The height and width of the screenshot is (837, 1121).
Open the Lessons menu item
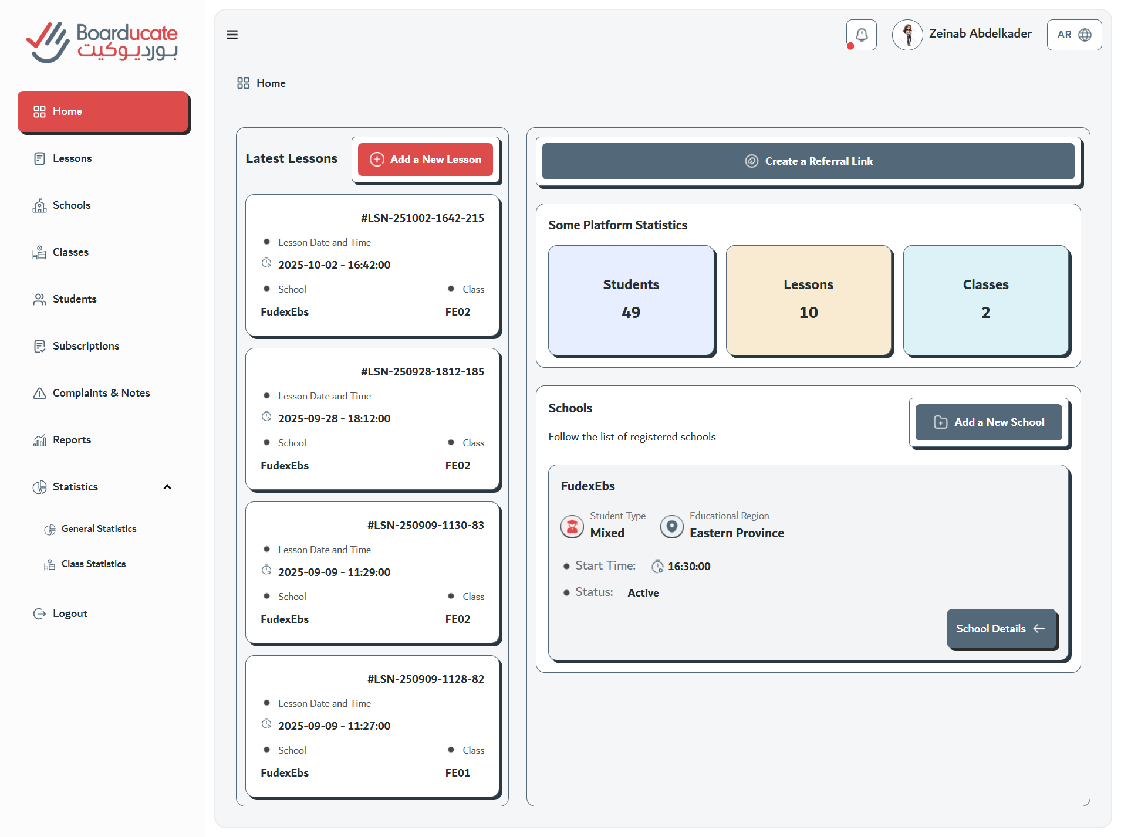72,158
